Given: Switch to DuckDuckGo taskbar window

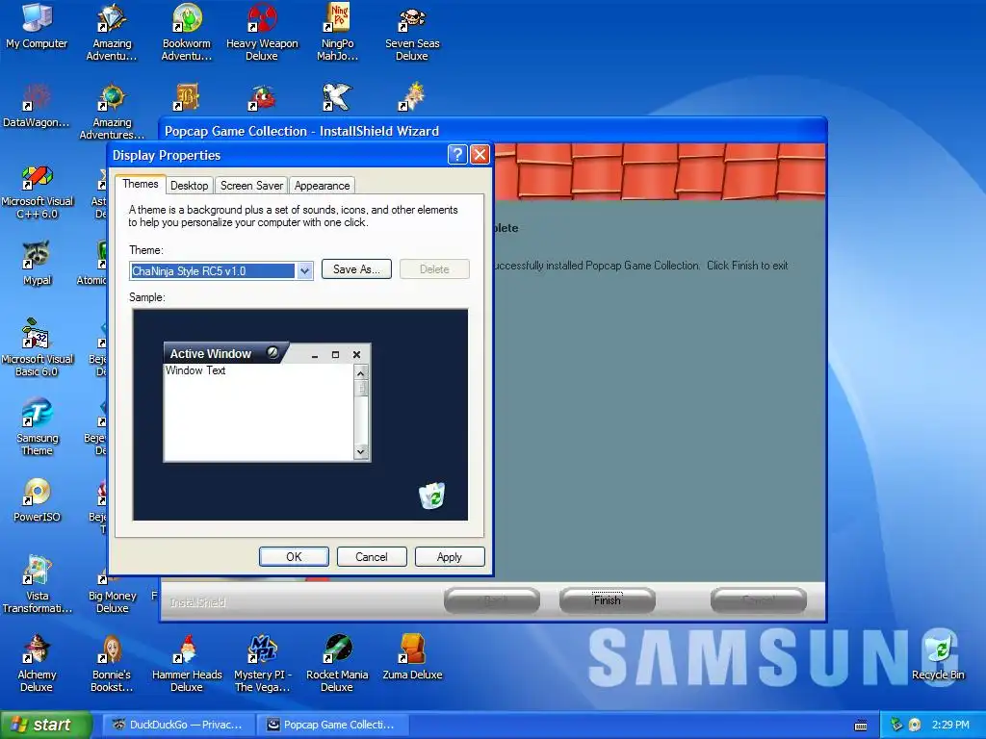Looking at the screenshot, I should pos(178,725).
